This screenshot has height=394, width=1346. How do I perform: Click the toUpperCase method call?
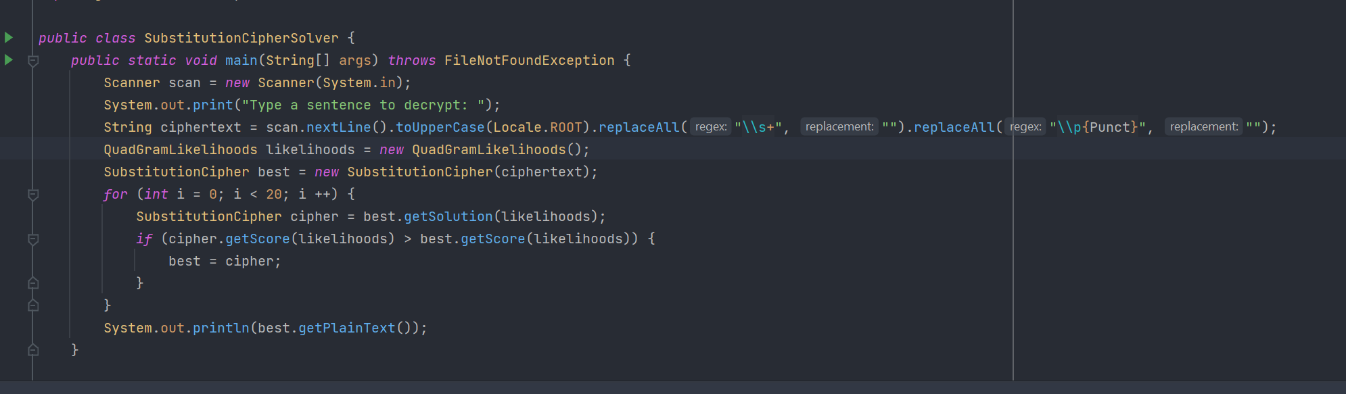click(440, 128)
